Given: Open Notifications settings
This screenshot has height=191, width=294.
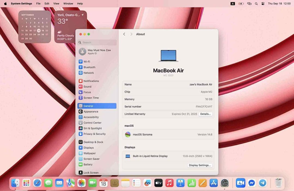Looking at the screenshot, I should pos(91,81).
